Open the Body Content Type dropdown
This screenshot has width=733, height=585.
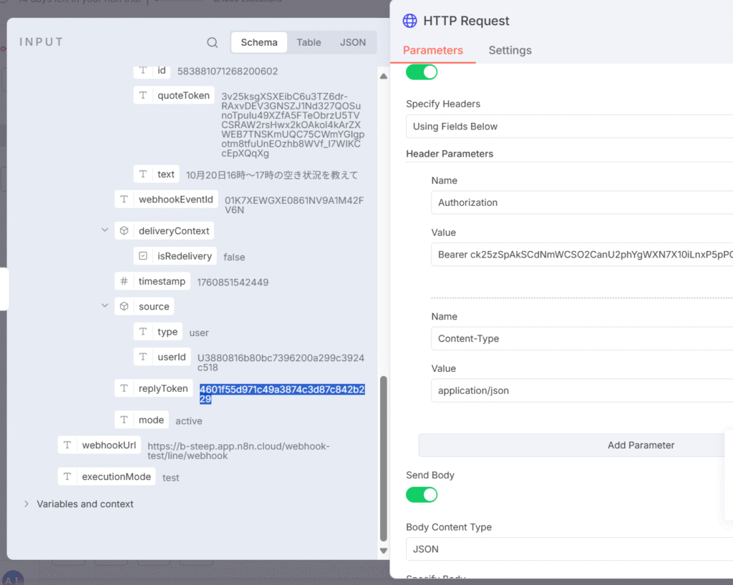pyautogui.click(x=569, y=549)
